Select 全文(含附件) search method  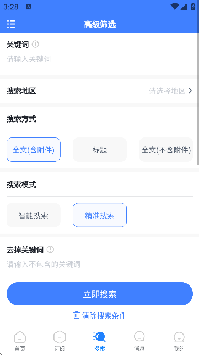(34, 150)
